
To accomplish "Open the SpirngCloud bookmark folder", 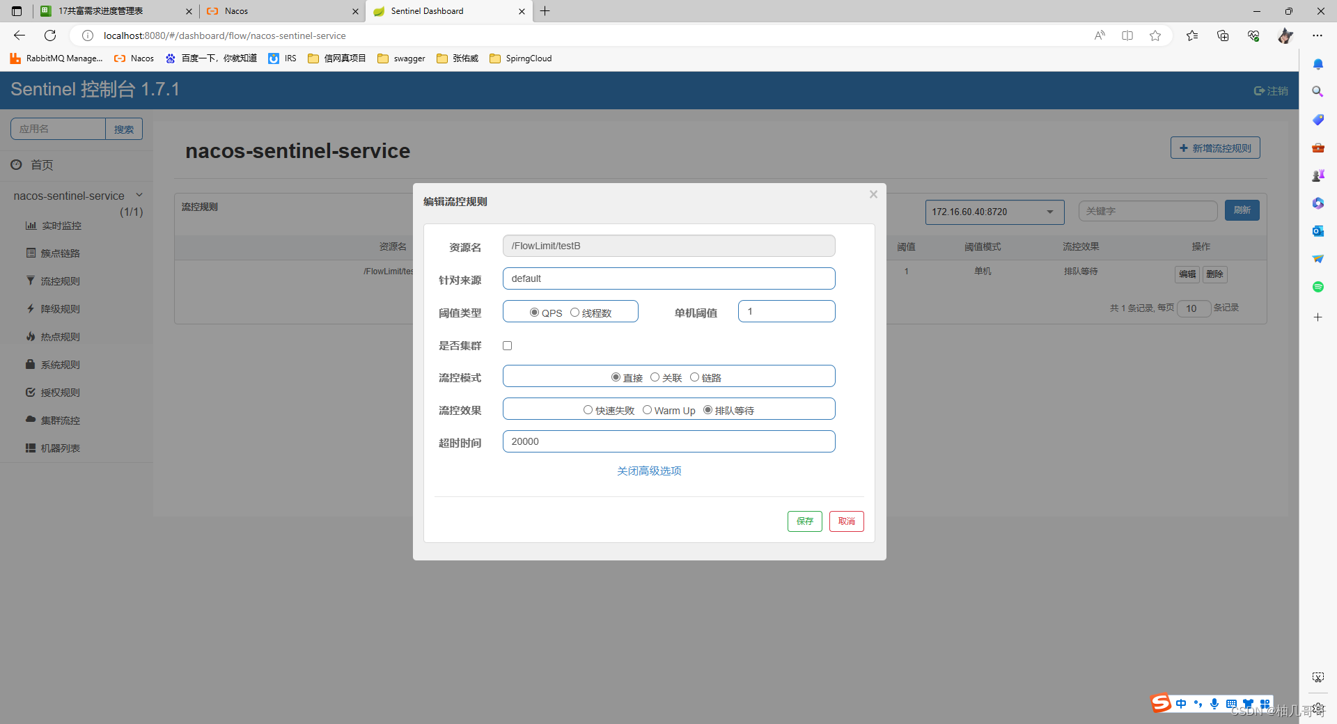I will (x=521, y=58).
